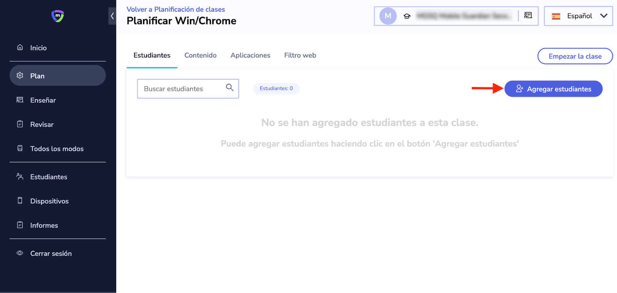Switch to the Contenido tab

click(x=200, y=55)
